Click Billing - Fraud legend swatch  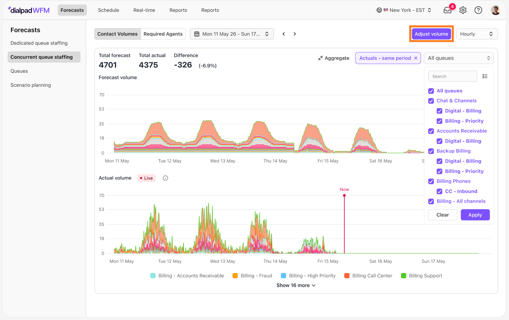(235, 276)
